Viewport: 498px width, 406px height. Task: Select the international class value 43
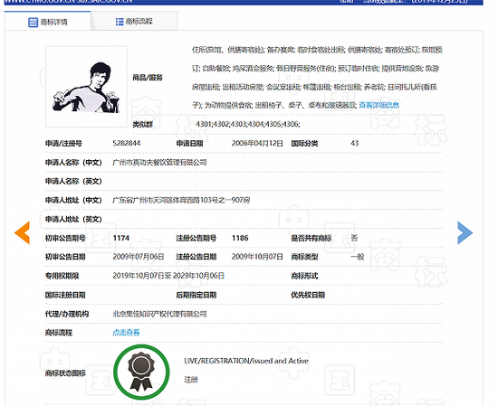355,144
